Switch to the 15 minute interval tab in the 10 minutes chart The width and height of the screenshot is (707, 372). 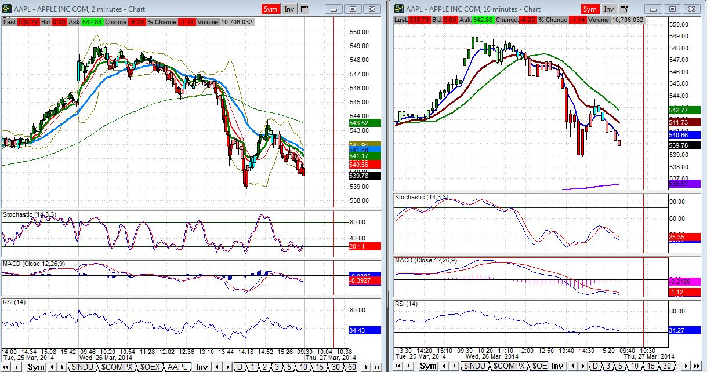click(651, 367)
